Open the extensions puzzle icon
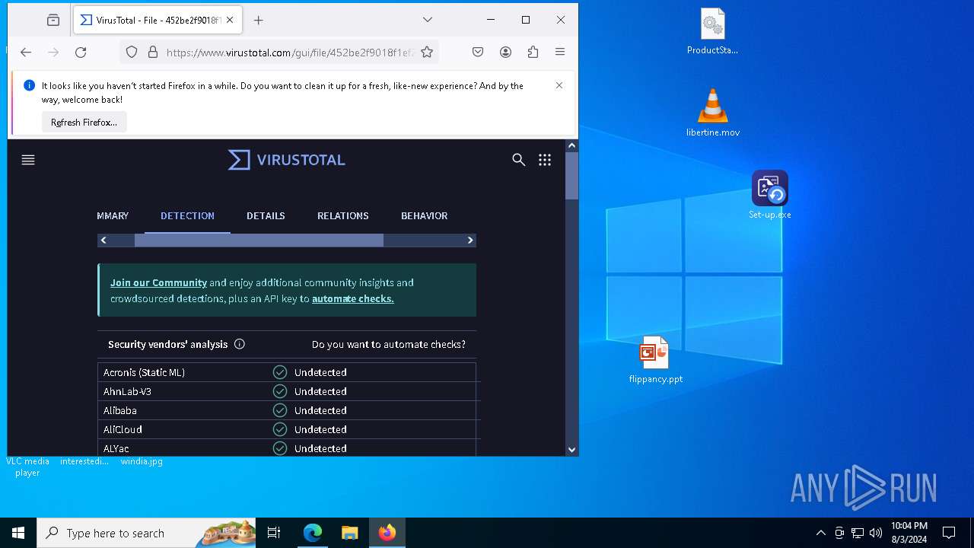 533,53
